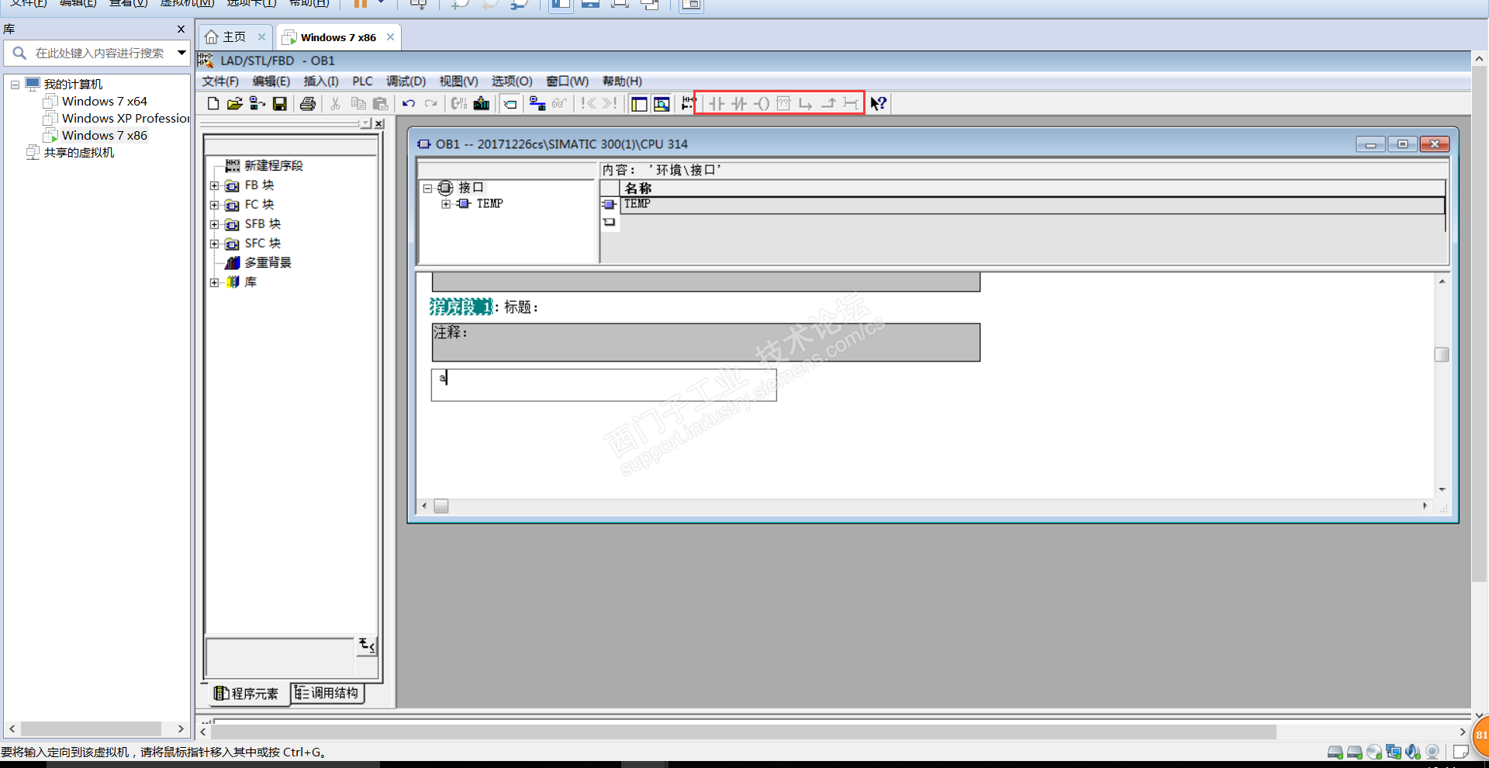Viewport: 1489px width, 768px height.
Task: Click the code window horizontal scrollbar thumb
Action: [x=441, y=506]
